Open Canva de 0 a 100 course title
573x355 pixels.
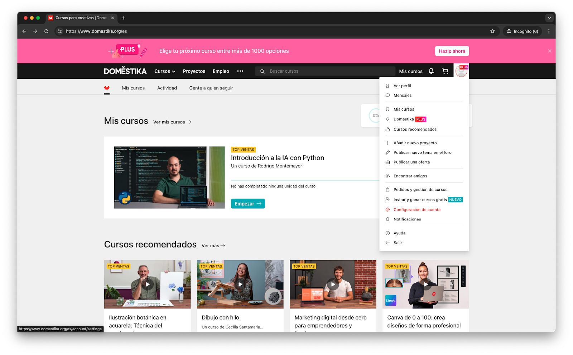424,322
